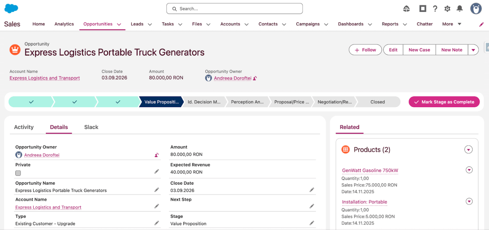The height and width of the screenshot is (230, 489).
Task: Switch to the Slack tab
Action: click(91, 127)
